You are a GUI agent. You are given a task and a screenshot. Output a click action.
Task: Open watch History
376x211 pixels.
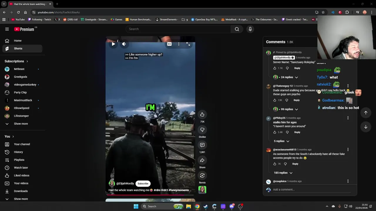[x=22, y=152]
